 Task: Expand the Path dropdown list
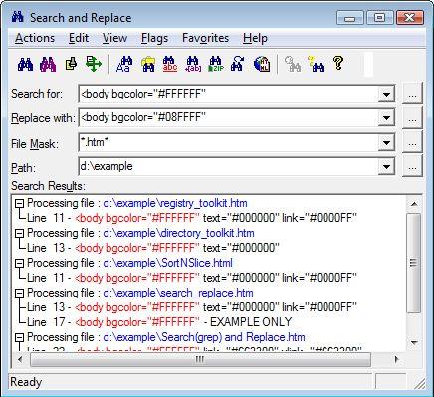[x=386, y=167]
